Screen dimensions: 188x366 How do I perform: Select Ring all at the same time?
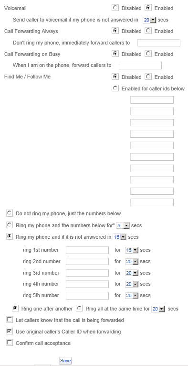click(79, 308)
